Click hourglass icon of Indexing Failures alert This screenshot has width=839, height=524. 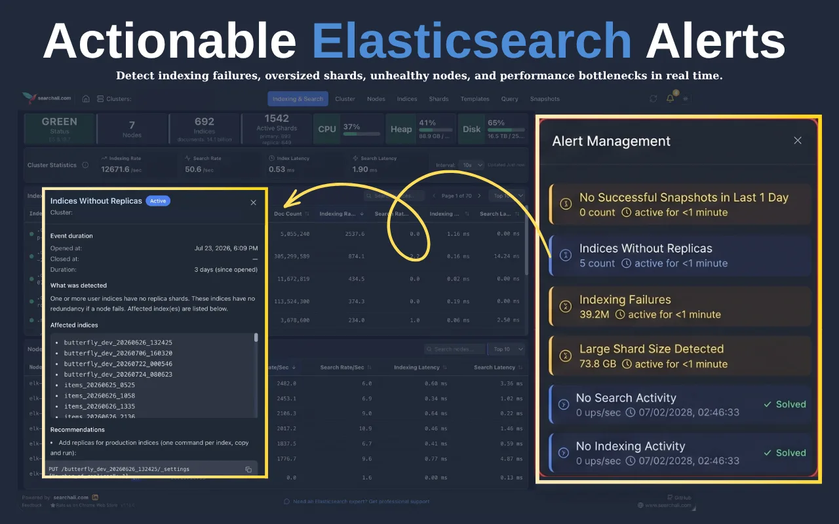pyautogui.click(x=565, y=307)
